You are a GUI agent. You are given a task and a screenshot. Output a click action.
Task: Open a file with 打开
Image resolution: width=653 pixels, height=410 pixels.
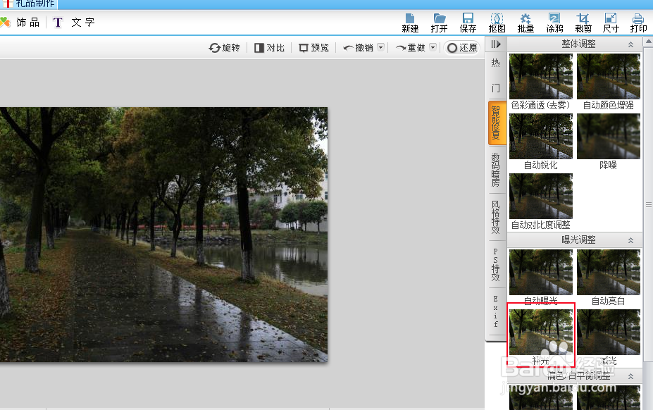439,23
